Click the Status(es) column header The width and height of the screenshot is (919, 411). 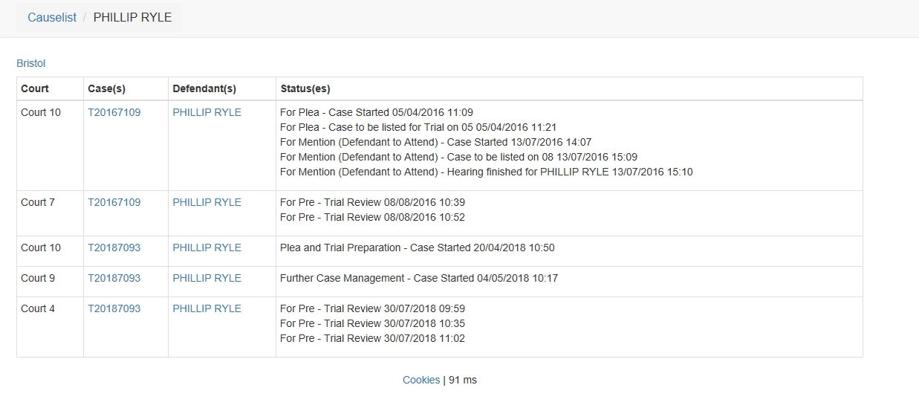click(x=305, y=88)
